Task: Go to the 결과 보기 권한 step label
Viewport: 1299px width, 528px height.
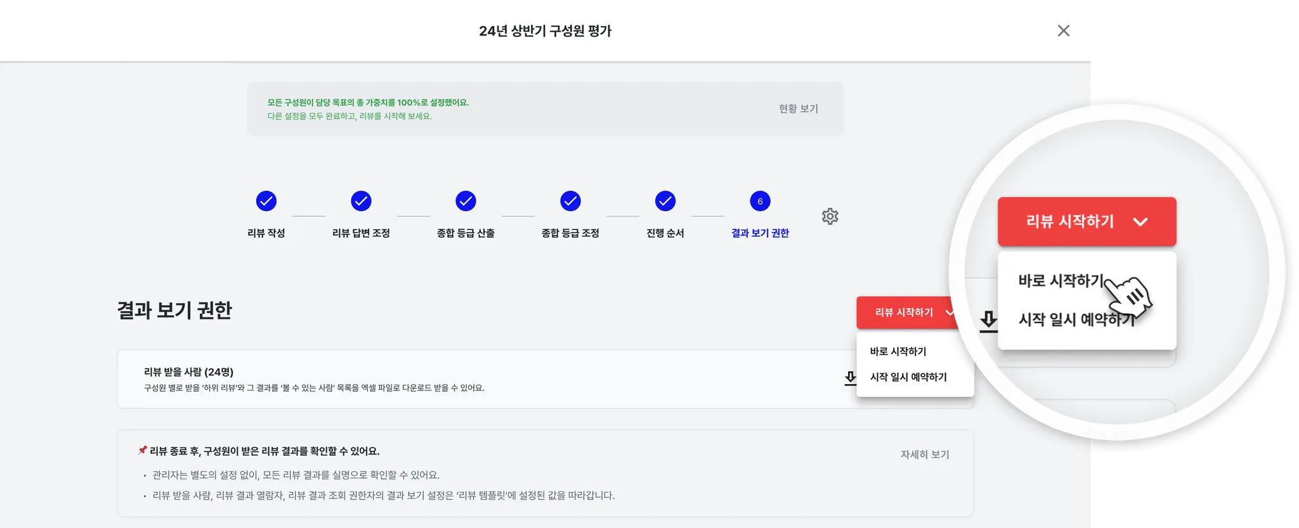Action: [760, 233]
